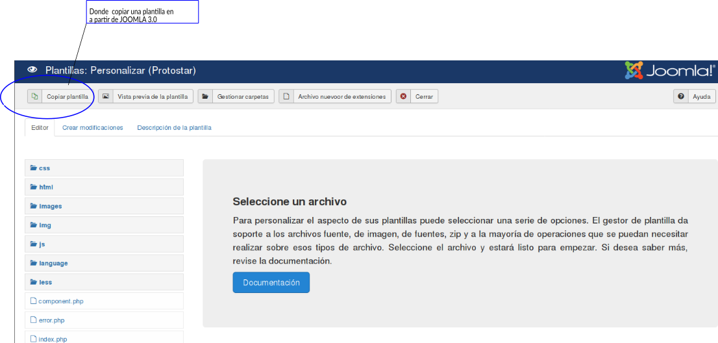This screenshot has height=343, width=718.
Task: Click the images folder icon
Action: 33,206
